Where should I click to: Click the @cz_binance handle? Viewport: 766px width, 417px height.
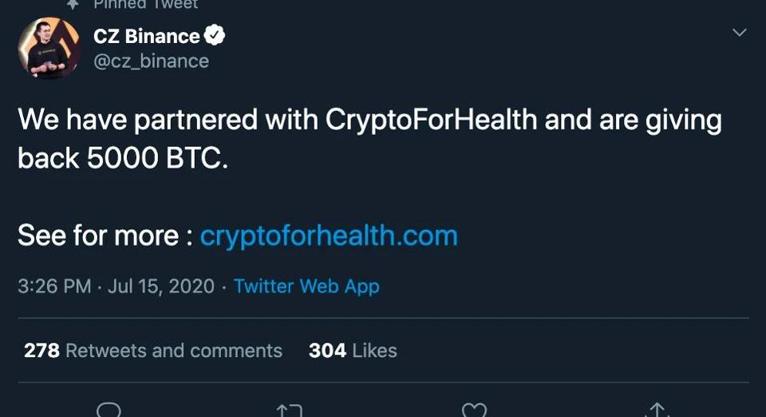pos(152,62)
